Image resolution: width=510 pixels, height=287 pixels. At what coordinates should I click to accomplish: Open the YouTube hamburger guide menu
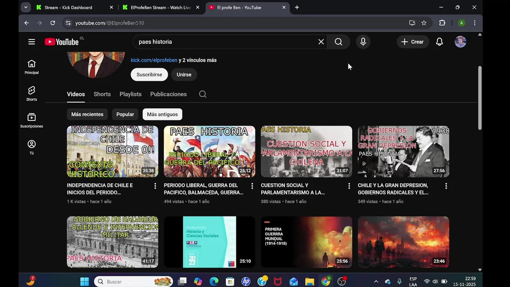tap(31, 42)
